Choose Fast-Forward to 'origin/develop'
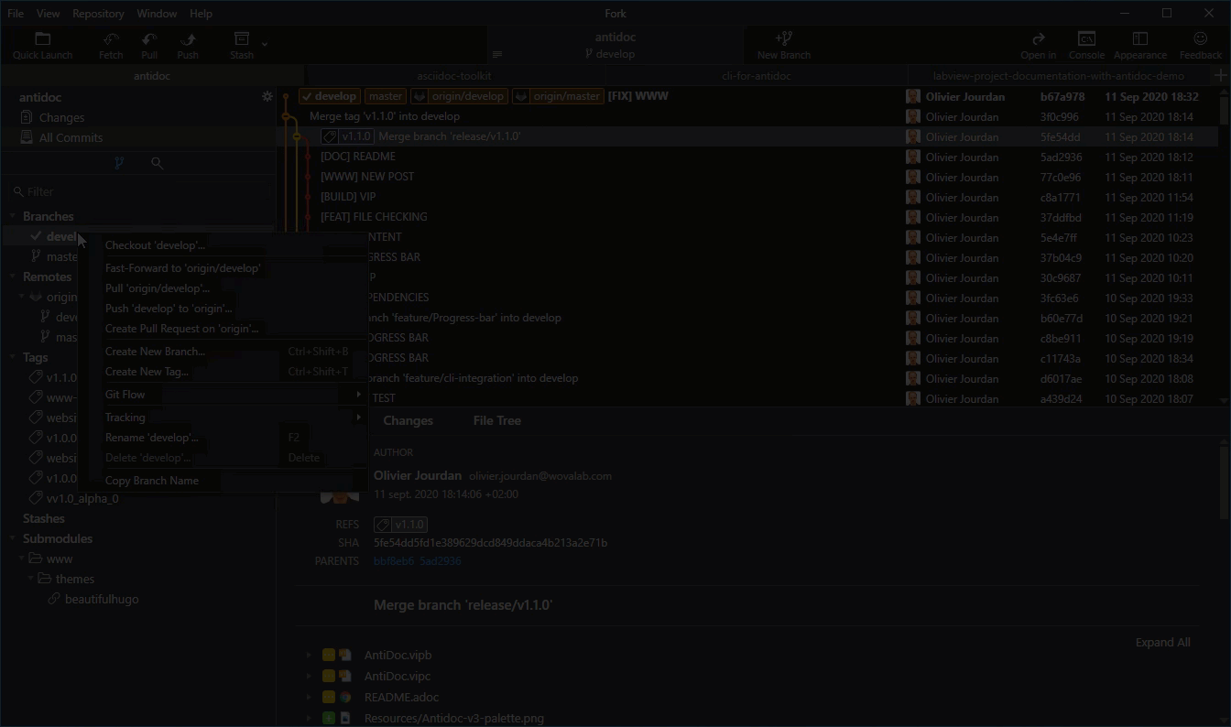The height and width of the screenshot is (727, 1231). tap(222, 268)
